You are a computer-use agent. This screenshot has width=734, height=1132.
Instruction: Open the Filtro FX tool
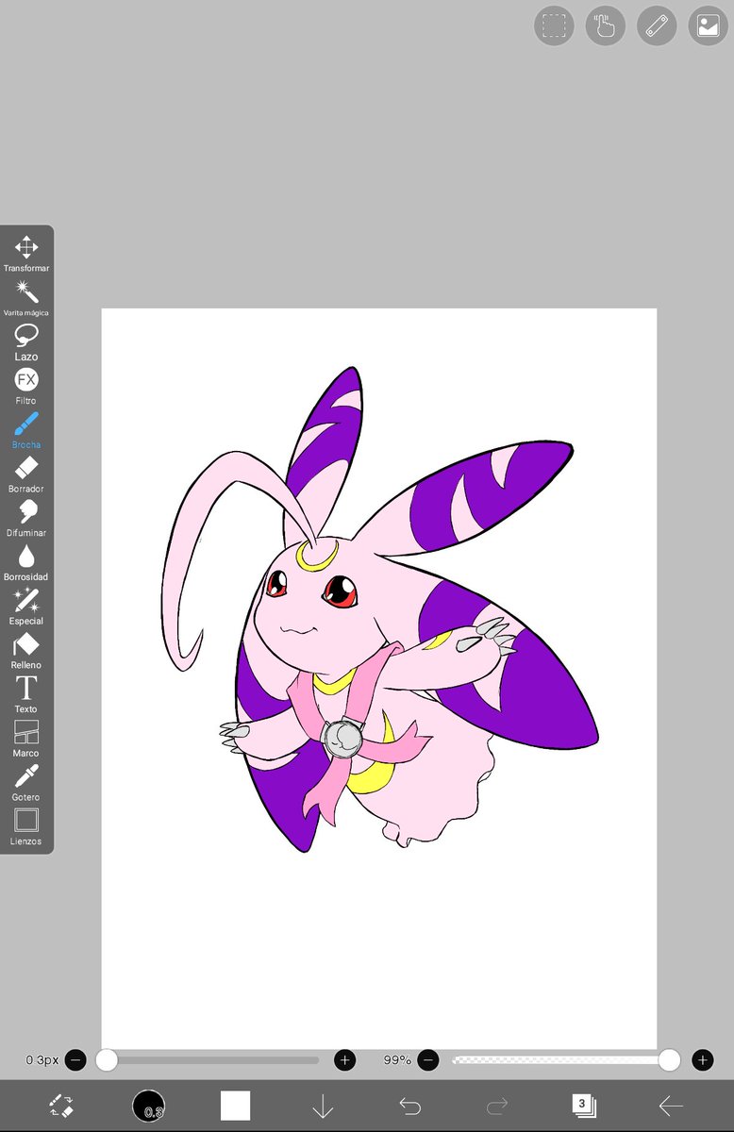pos(26,386)
